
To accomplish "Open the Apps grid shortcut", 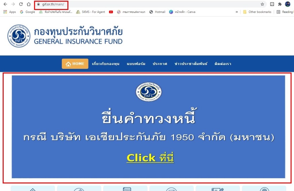I will tap(9, 12).
